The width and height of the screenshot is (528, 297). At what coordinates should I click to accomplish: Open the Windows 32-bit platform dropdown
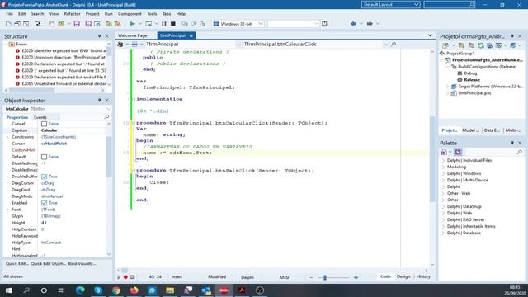click(261, 24)
